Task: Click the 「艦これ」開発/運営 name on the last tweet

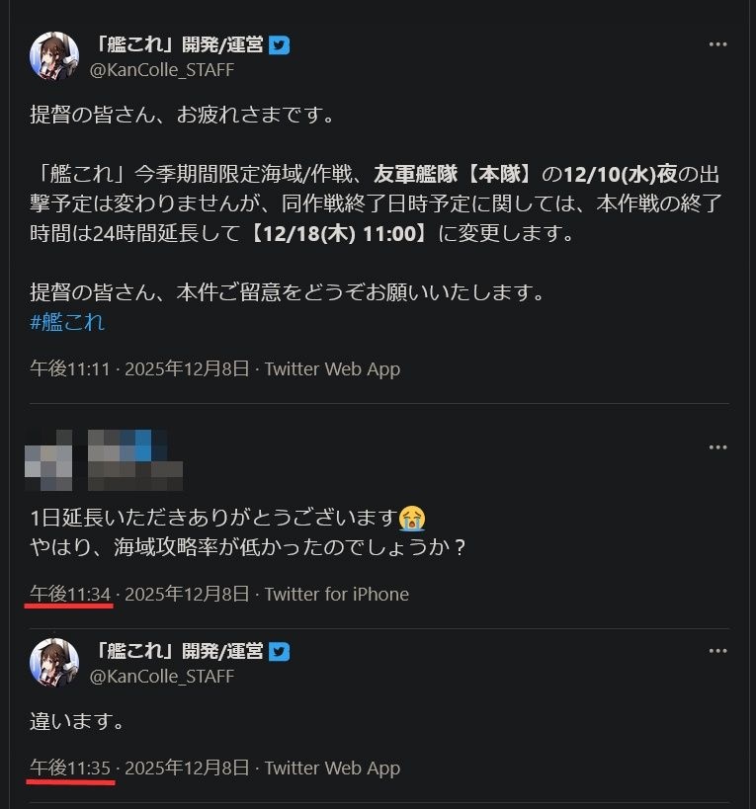Action: click(177, 652)
